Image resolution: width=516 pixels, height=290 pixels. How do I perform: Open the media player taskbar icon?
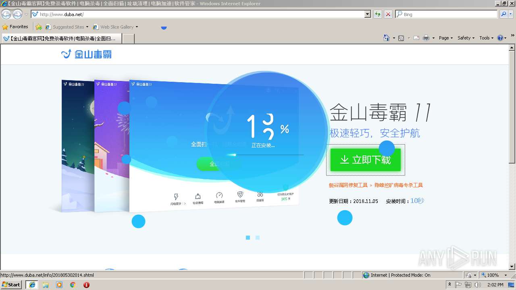pos(59,285)
